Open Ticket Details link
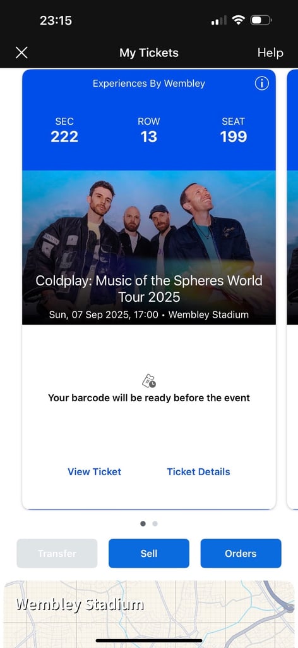This screenshot has width=298, height=648. coord(198,471)
